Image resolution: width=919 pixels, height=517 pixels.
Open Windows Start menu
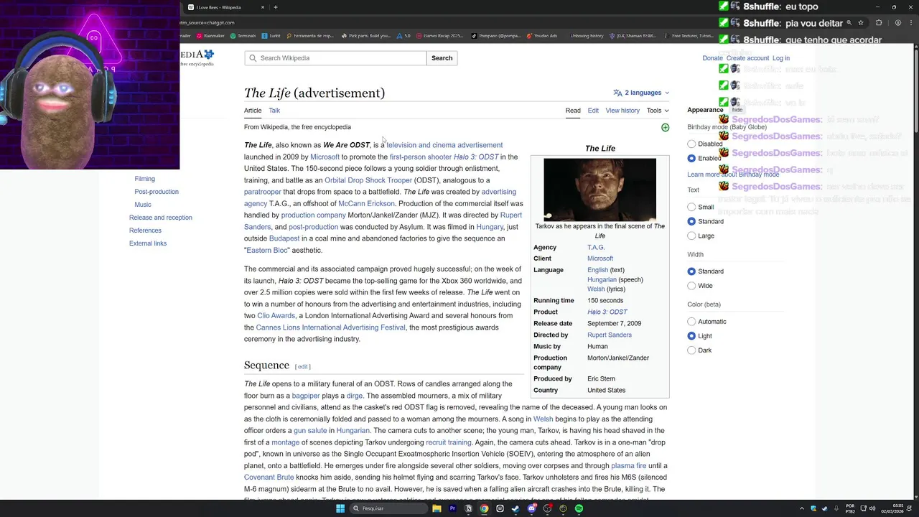340,508
